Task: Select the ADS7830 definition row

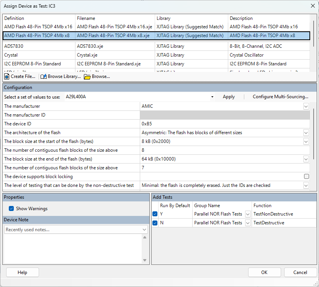Action: 38,46
